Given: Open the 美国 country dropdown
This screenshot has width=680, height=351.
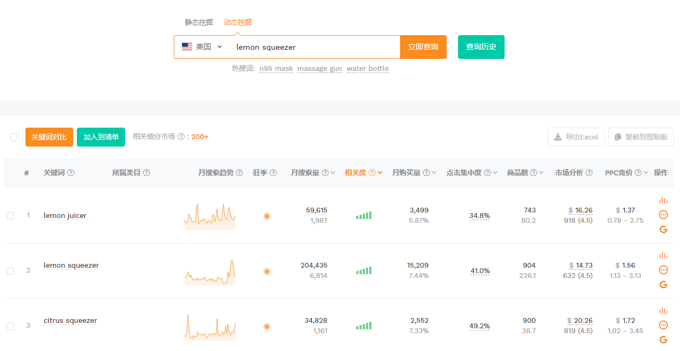Looking at the screenshot, I should pyautogui.click(x=202, y=47).
